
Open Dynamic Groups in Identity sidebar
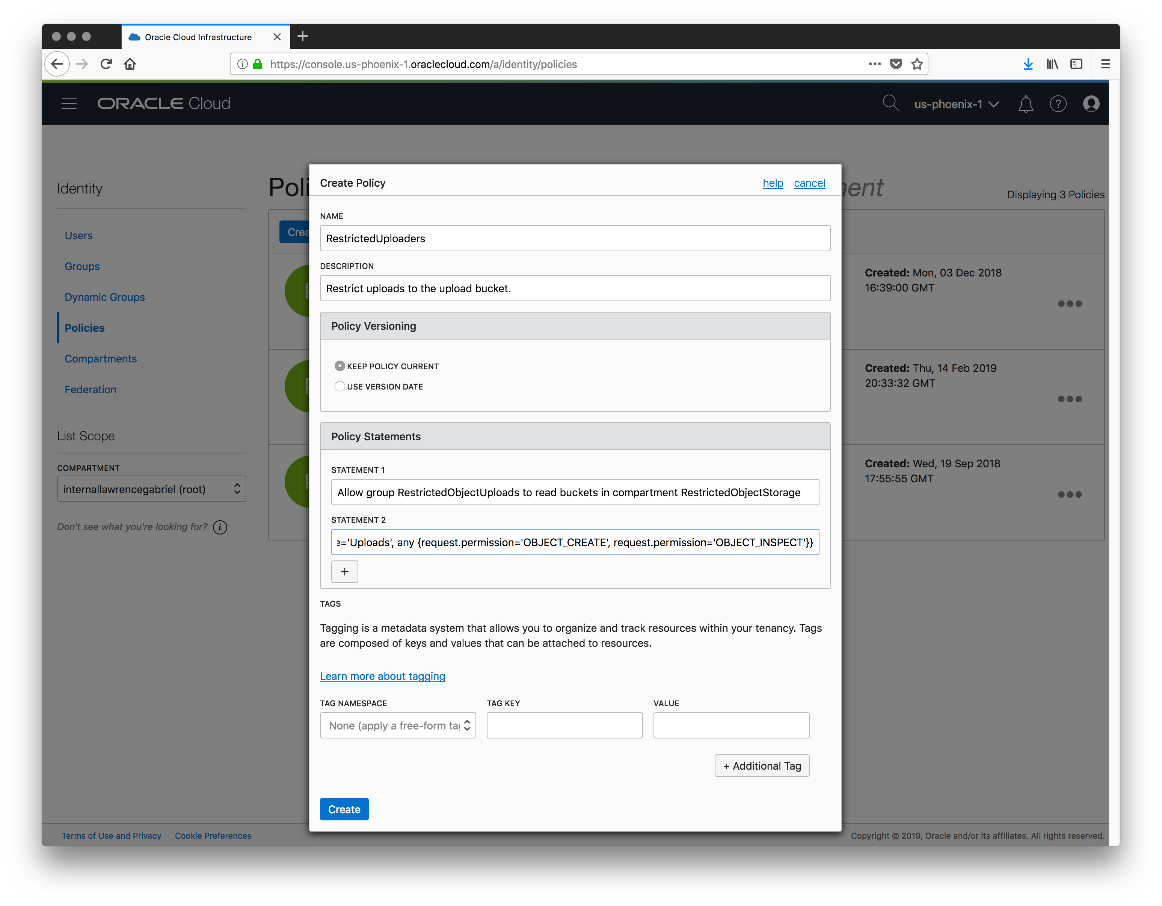coord(104,297)
